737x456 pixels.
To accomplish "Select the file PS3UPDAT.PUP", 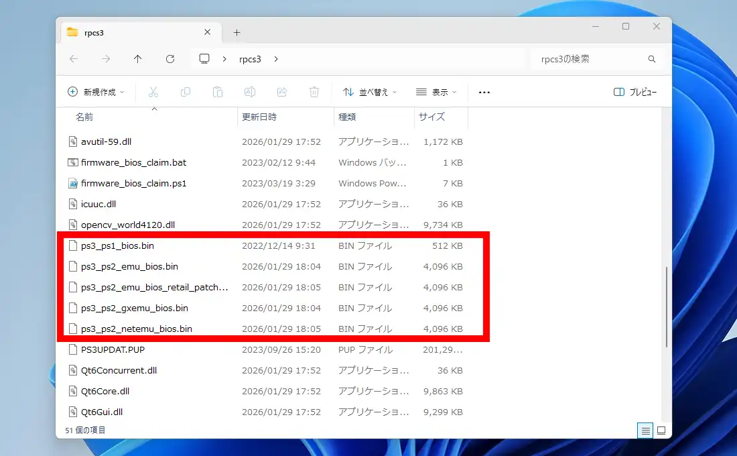I will tap(113, 349).
